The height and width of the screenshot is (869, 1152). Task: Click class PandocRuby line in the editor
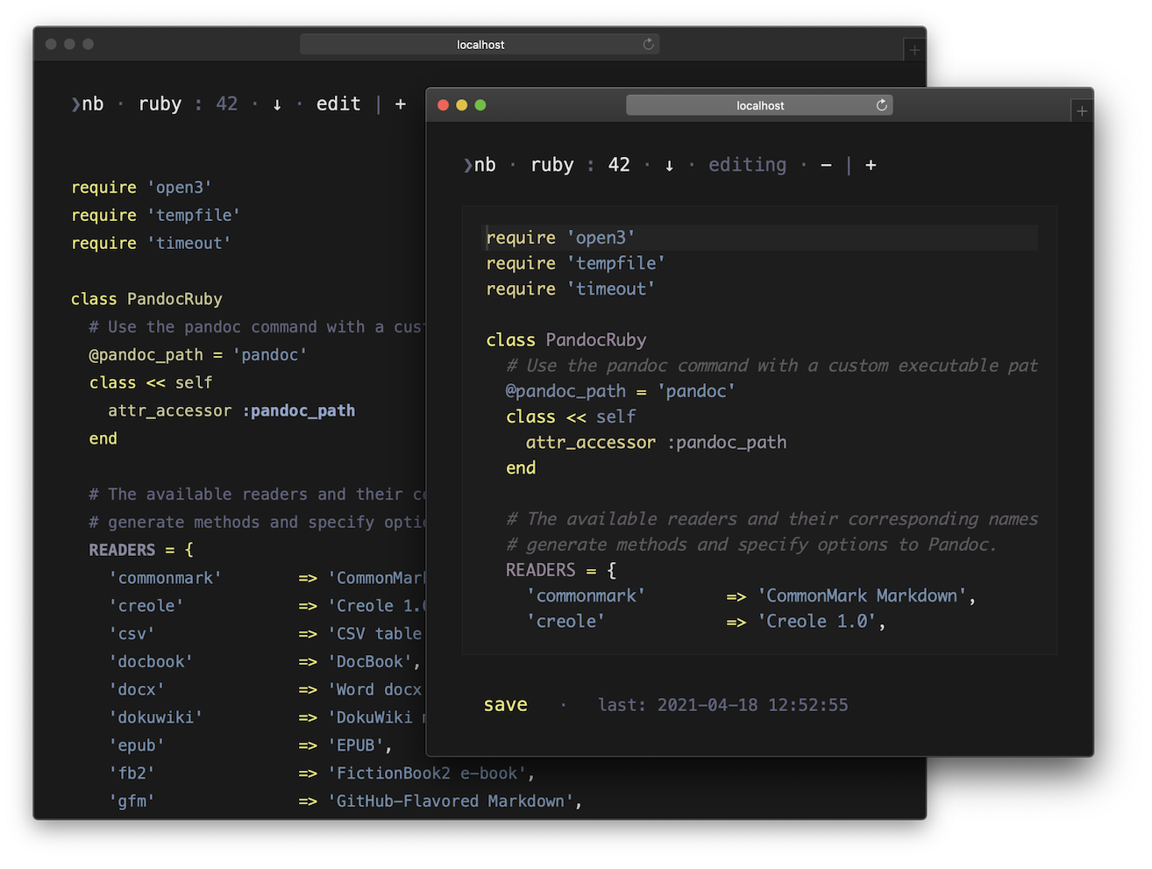click(x=566, y=340)
